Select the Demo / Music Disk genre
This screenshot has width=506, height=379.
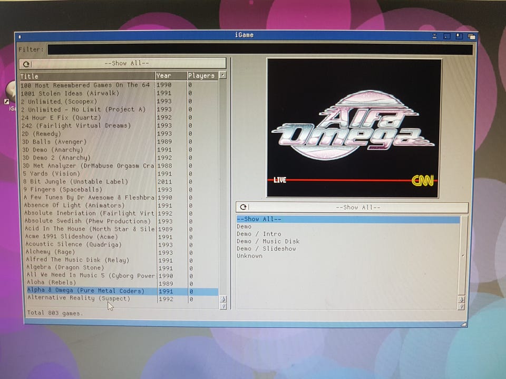point(348,241)
